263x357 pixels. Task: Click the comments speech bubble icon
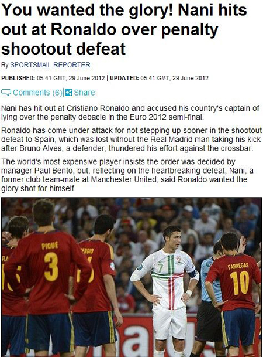tap(6, 93)
